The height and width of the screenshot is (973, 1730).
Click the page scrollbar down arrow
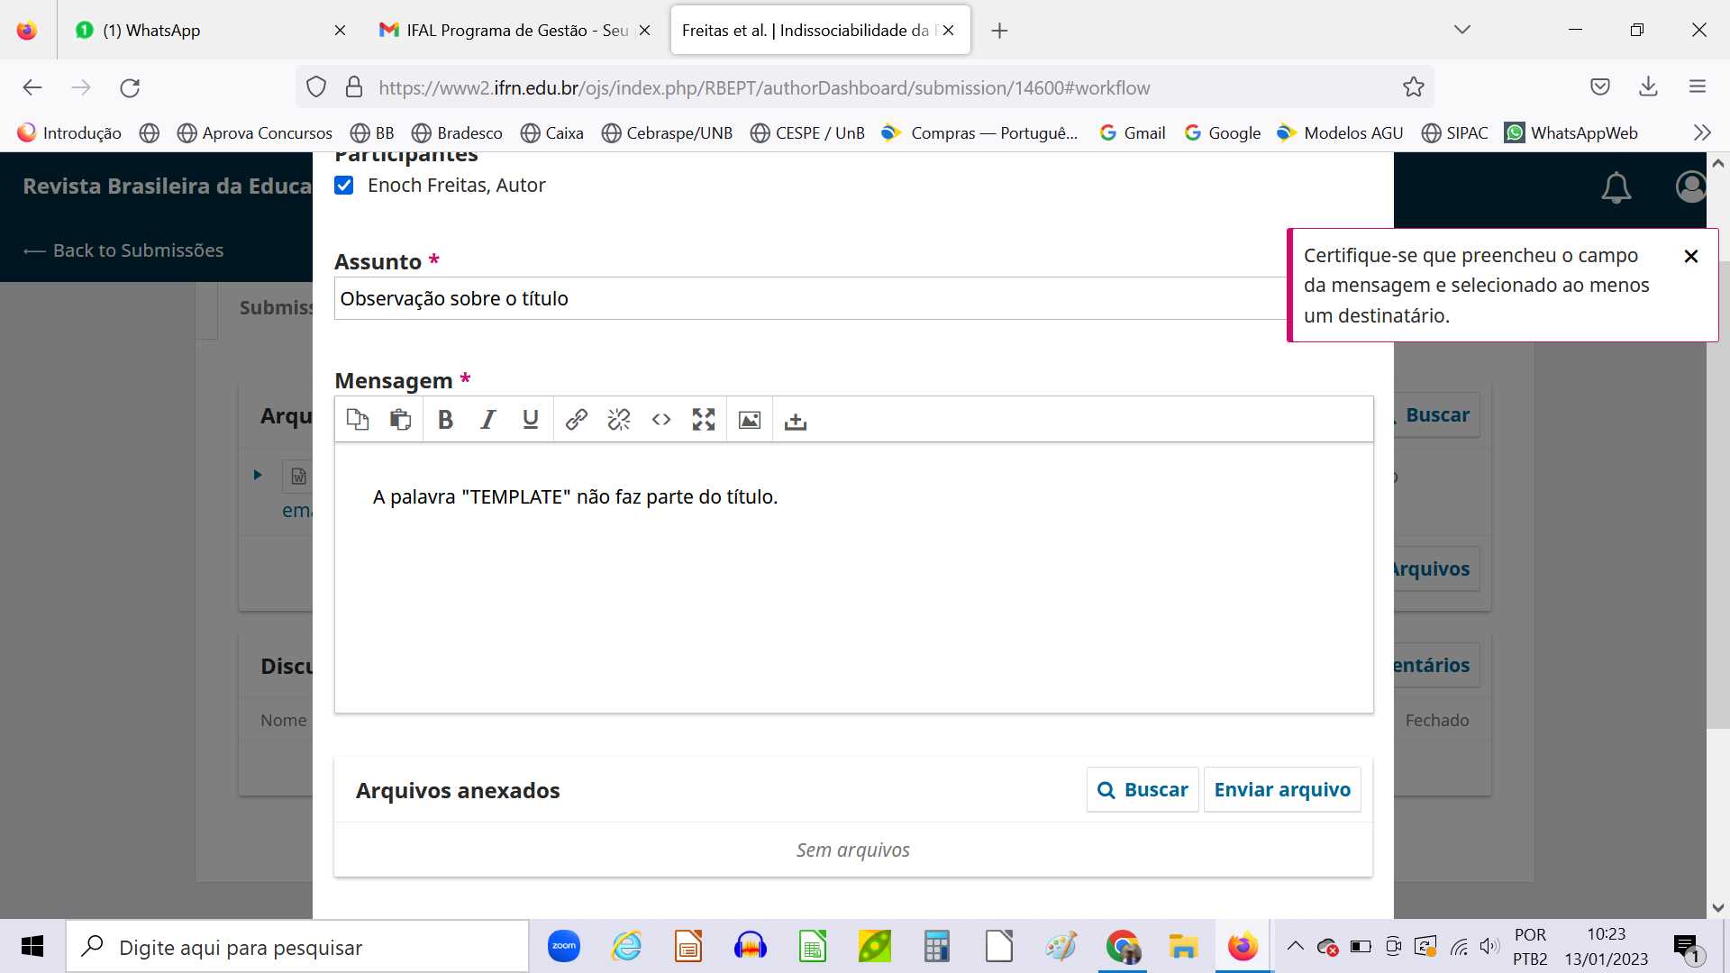click(1718, 907)
